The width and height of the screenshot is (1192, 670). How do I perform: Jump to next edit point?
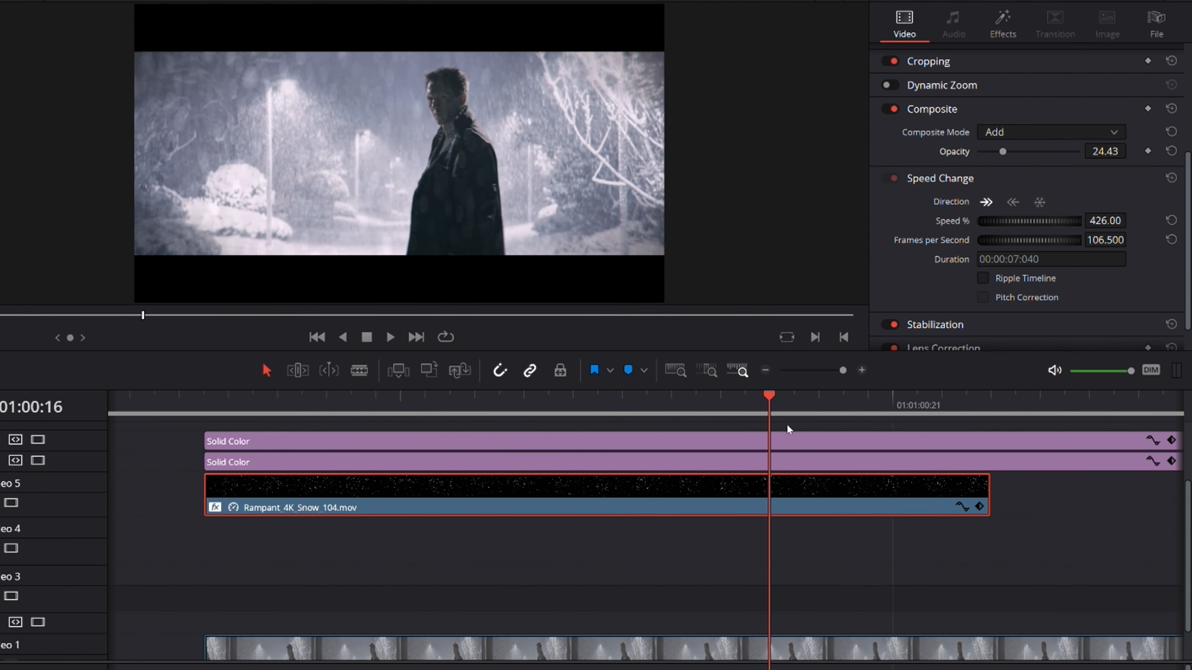pos(815,337)
